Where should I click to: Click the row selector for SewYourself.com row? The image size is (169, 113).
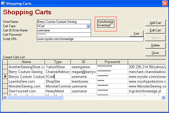[x=5, y=91]
